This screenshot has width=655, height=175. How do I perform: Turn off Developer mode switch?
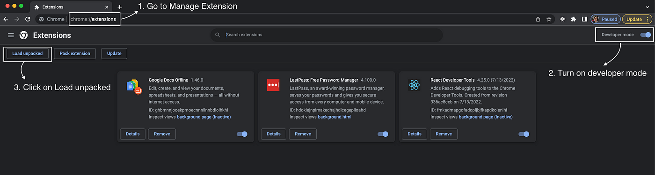pos(646,35)
